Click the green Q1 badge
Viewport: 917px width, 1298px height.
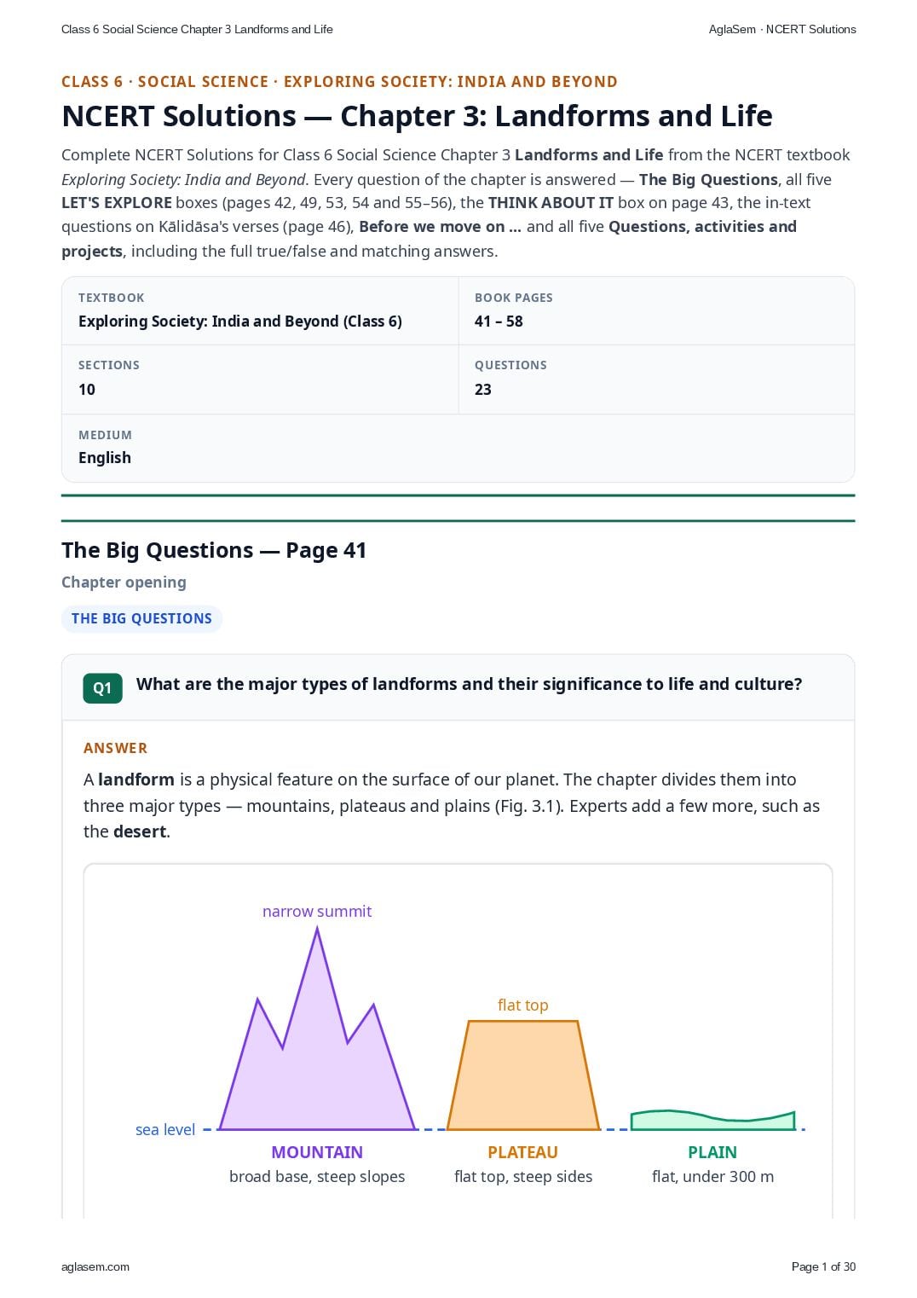pyautogui.click(x=102, y=688)
